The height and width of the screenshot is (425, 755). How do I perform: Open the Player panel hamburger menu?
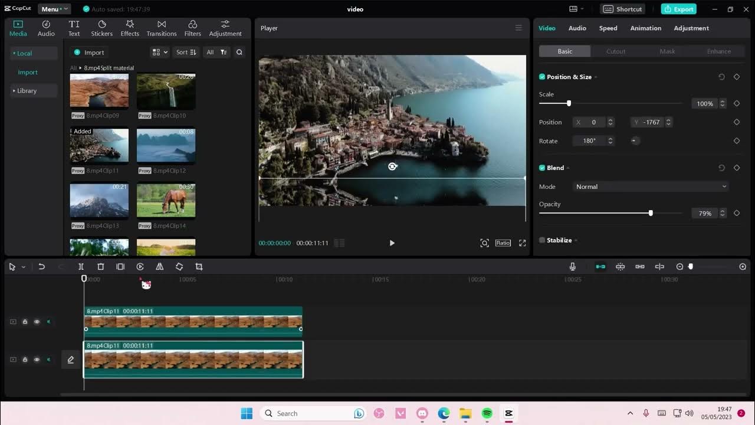pyautogui.click(x=518, y=28)
